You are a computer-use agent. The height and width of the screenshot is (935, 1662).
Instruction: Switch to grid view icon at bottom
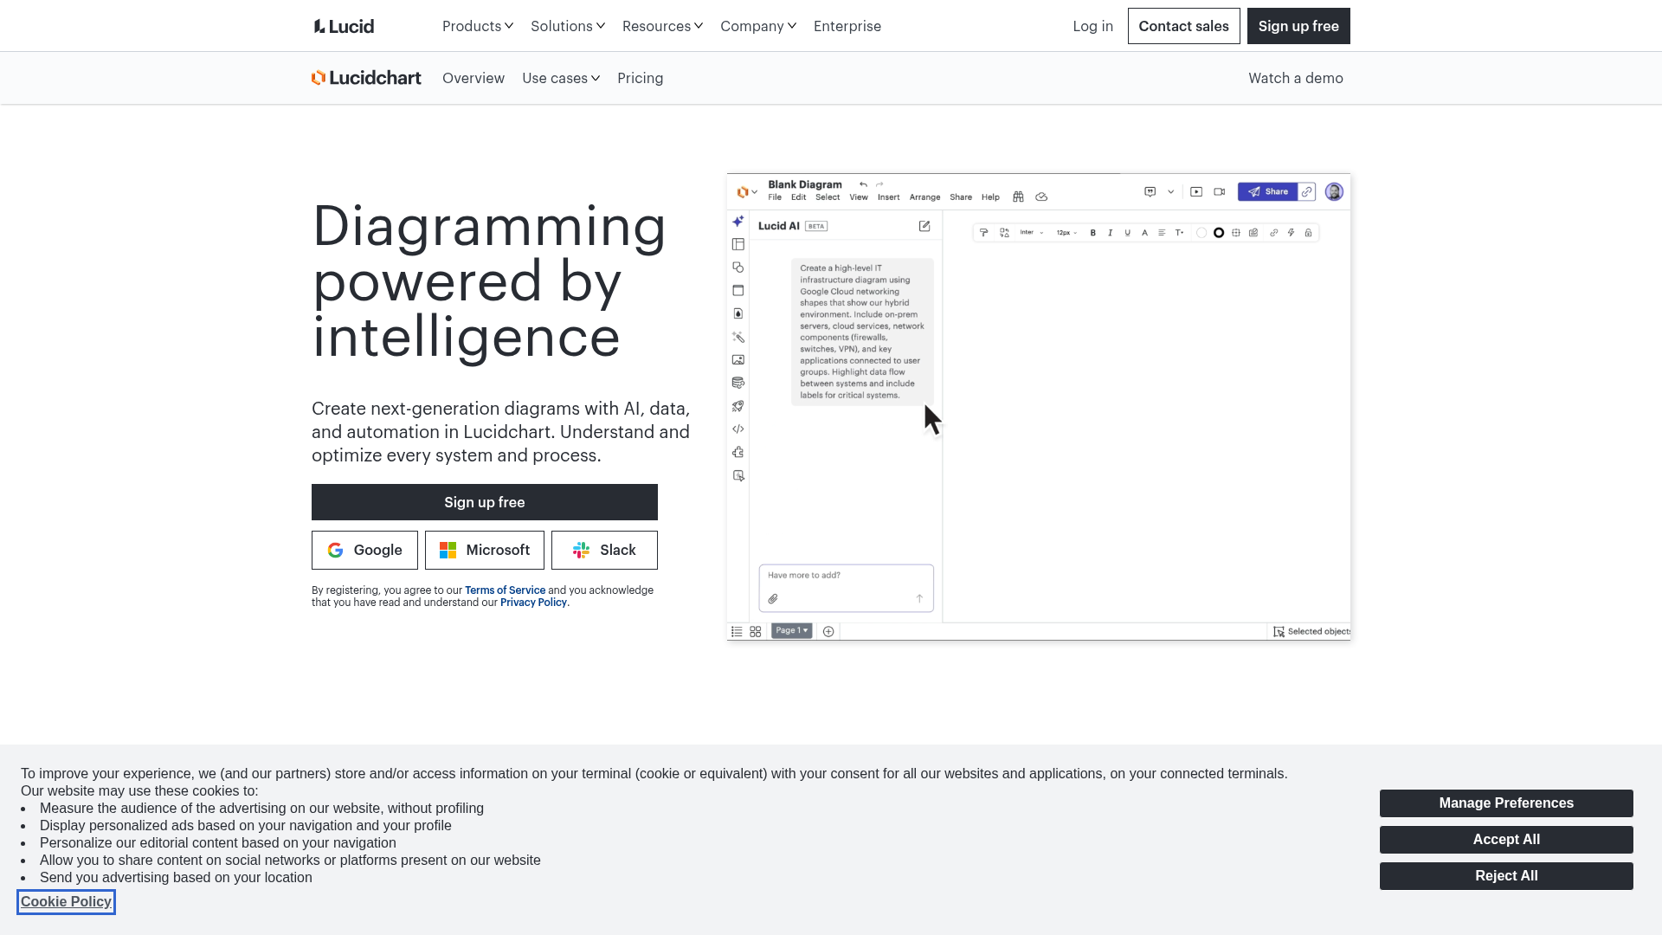tap(756, 632)
